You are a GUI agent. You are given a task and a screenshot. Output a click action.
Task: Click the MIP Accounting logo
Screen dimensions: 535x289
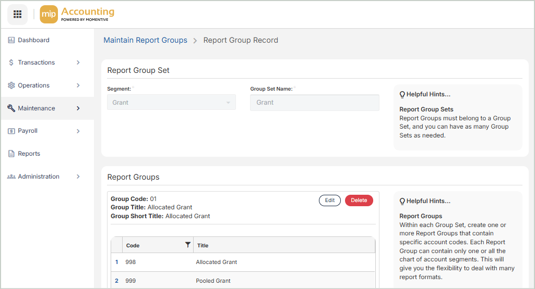[x=77, y=14]
